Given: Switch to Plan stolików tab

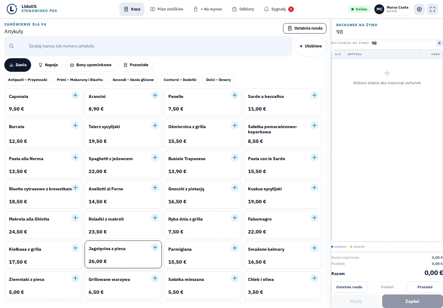Looking at the screenshot, I should coord(166,9).
